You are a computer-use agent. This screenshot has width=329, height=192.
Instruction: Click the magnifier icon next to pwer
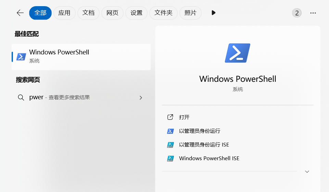pos(21,98)
